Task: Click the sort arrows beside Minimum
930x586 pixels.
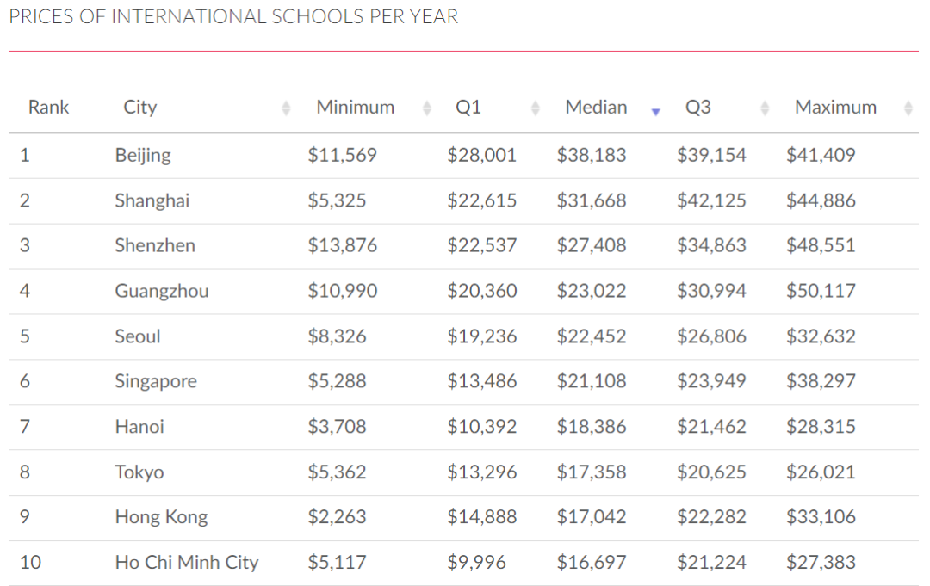Action: coord(426,108)
